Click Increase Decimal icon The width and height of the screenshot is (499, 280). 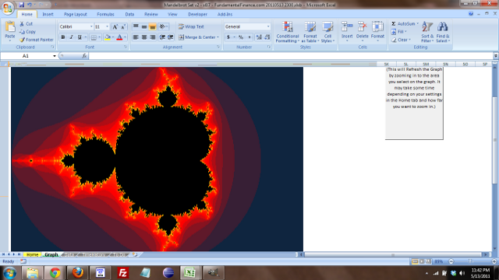(259, 37)
